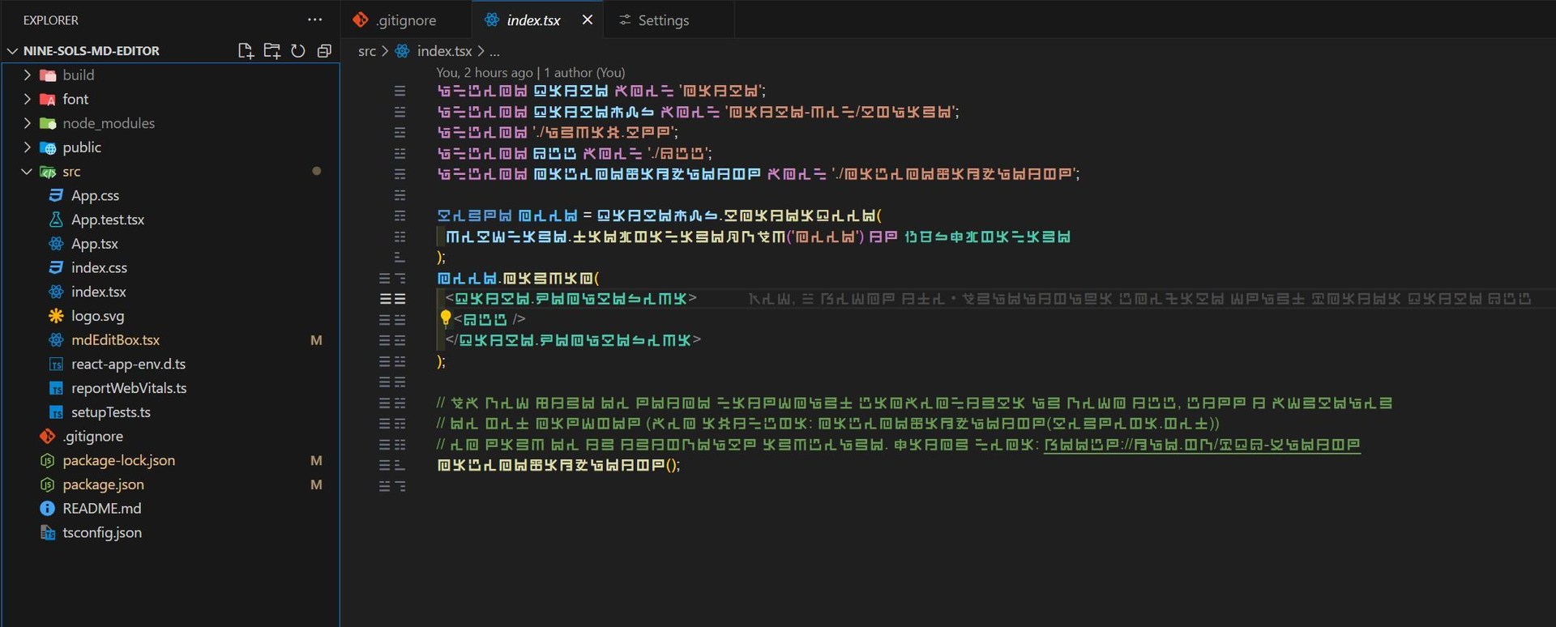
Task: Click the src breadcrumb segment
Action: coord(366,51)
